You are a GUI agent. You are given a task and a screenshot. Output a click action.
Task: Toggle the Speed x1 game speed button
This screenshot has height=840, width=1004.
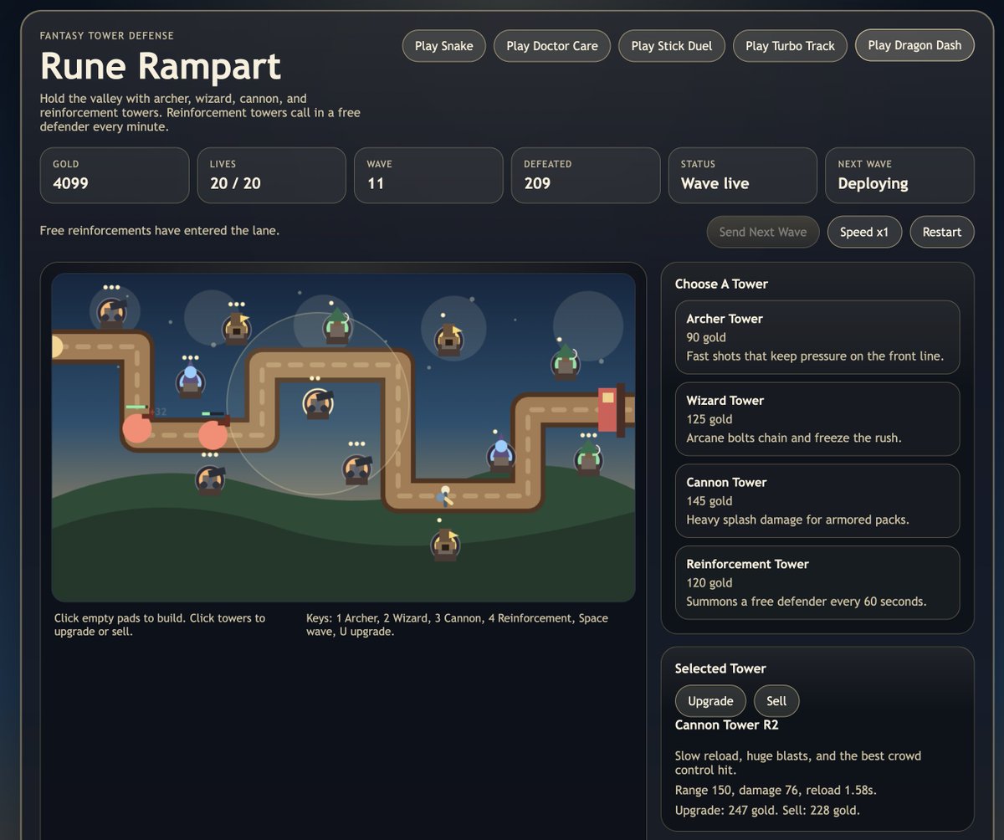pos(863,232)
